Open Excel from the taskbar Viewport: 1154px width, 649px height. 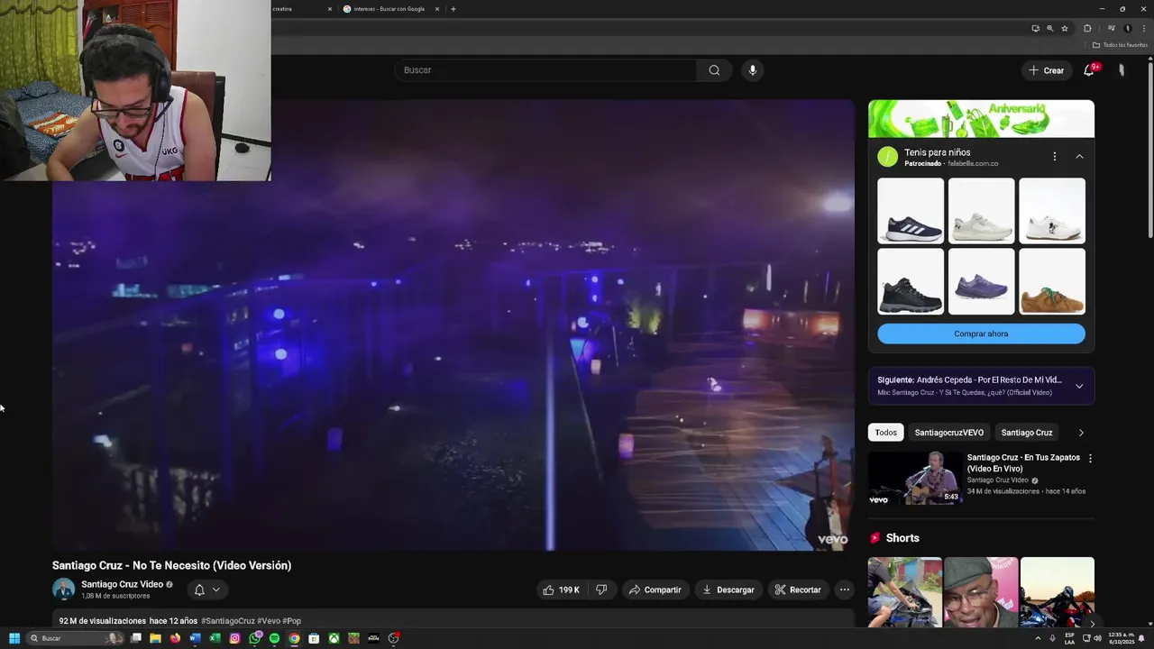point(215,638)
